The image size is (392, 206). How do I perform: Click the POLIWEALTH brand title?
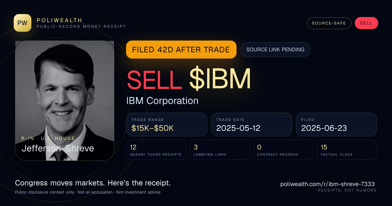tap(59, 20)
